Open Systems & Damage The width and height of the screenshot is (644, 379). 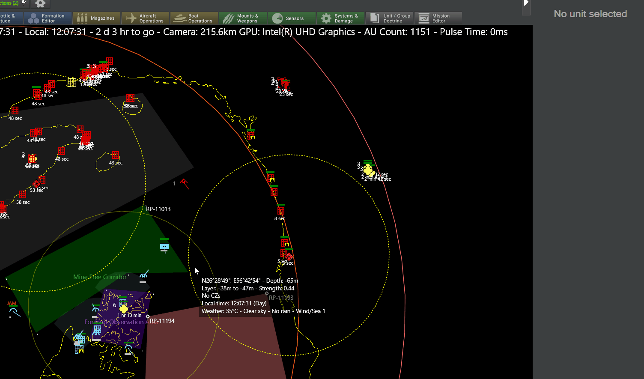340,18
